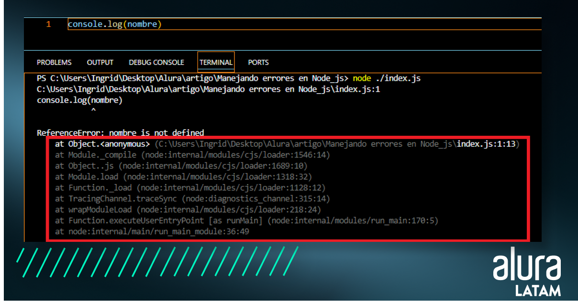Place cursor on 'nombre' in the editor
This screenshot has width=578, height=304.
click(142, 24)
